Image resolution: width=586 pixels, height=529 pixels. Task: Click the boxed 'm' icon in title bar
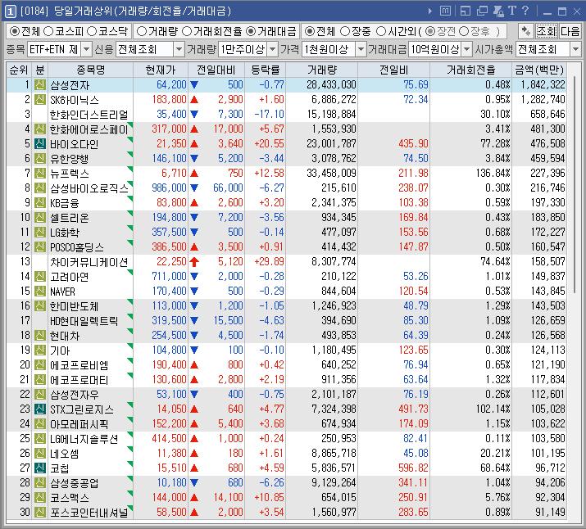(x=445, y=11)
